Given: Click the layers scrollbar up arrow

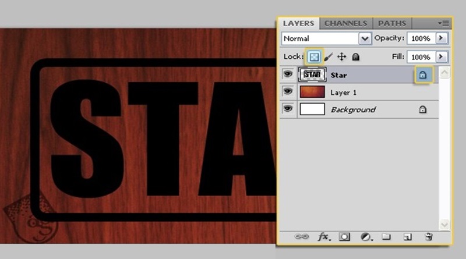Looking at the screenshot, I should 444,73.
